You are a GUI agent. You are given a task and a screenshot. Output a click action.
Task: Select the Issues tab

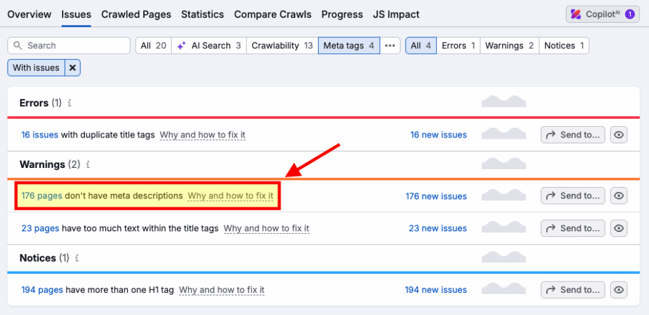76,15
